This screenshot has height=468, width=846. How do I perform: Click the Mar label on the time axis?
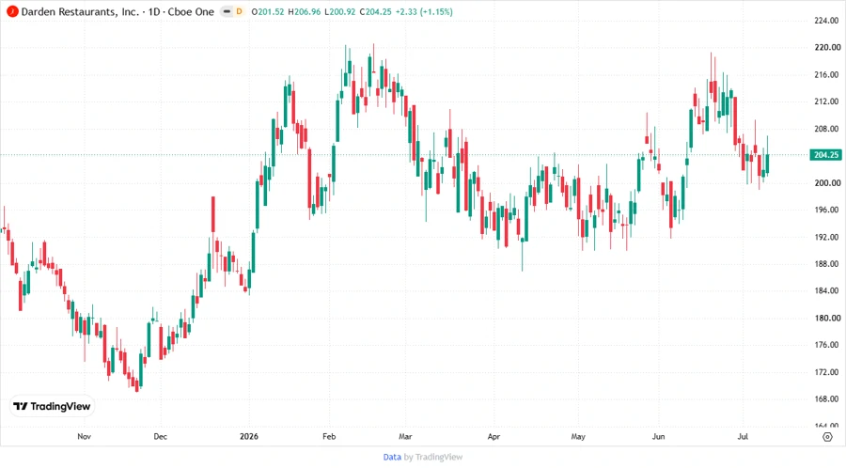[405, 436]
